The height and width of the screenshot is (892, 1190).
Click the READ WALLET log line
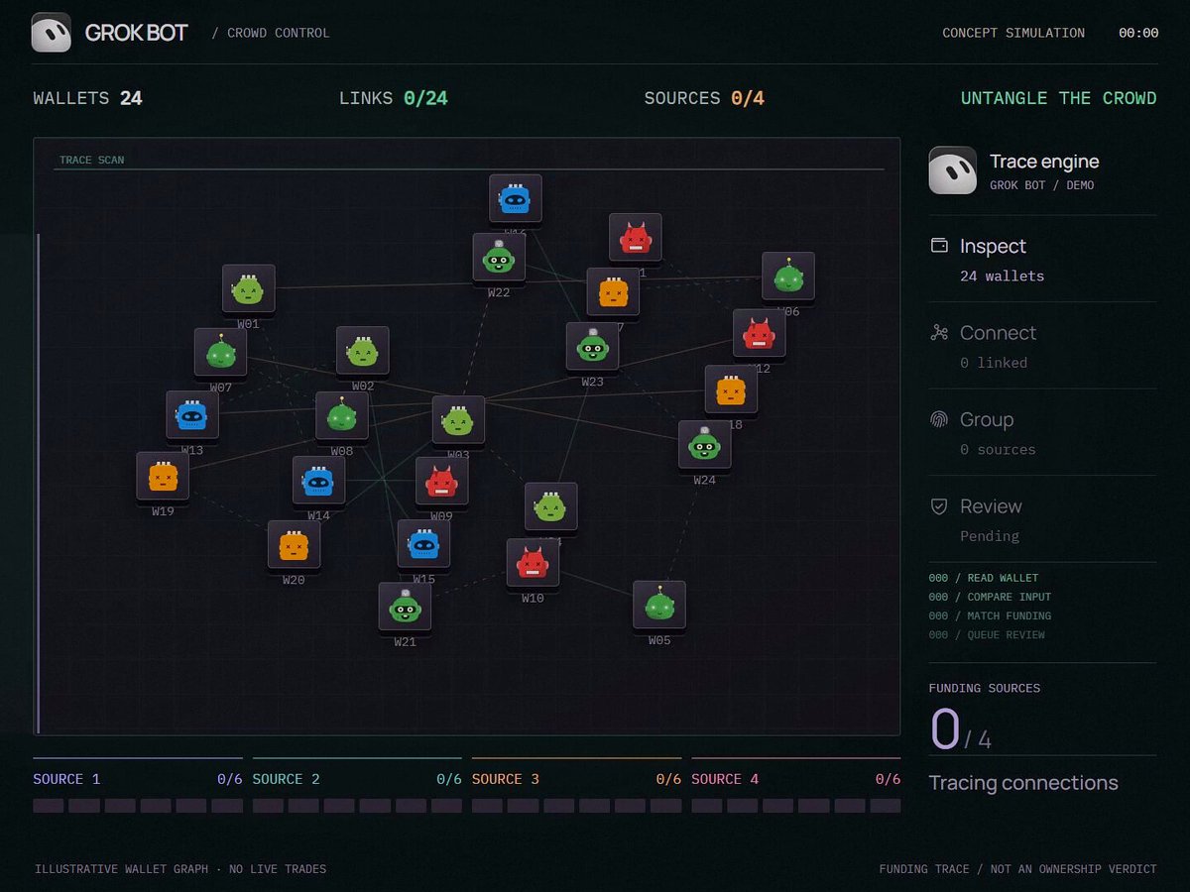point(984,578)
